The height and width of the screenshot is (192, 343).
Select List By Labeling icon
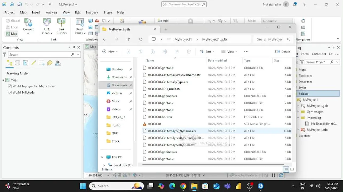click(x=50, y=63)
